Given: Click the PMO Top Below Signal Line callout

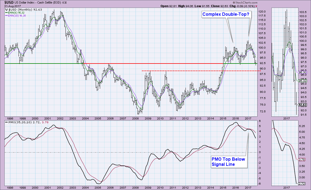Looking at the screenshot, I should pyautogui.click(x=228, y=161).
